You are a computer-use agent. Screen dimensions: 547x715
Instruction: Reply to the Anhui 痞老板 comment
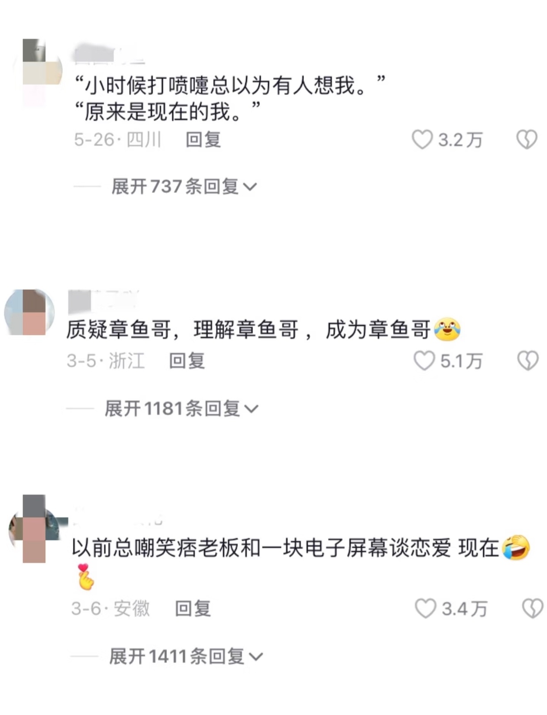point(193,609)
